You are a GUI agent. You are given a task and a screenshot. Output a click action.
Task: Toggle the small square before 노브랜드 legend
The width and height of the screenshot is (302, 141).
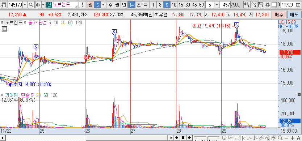coord(2,22)
